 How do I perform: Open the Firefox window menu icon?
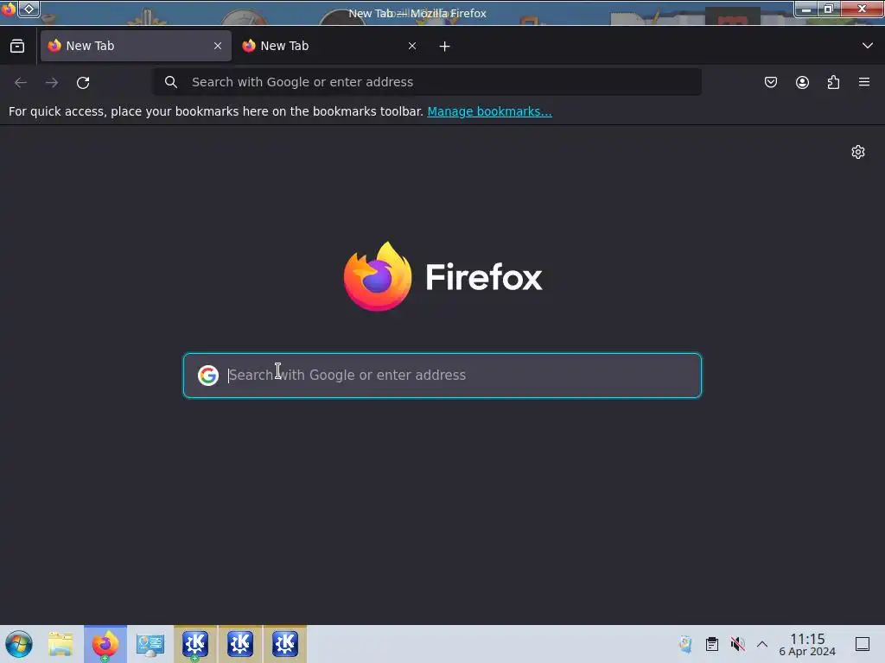(9, 9)
